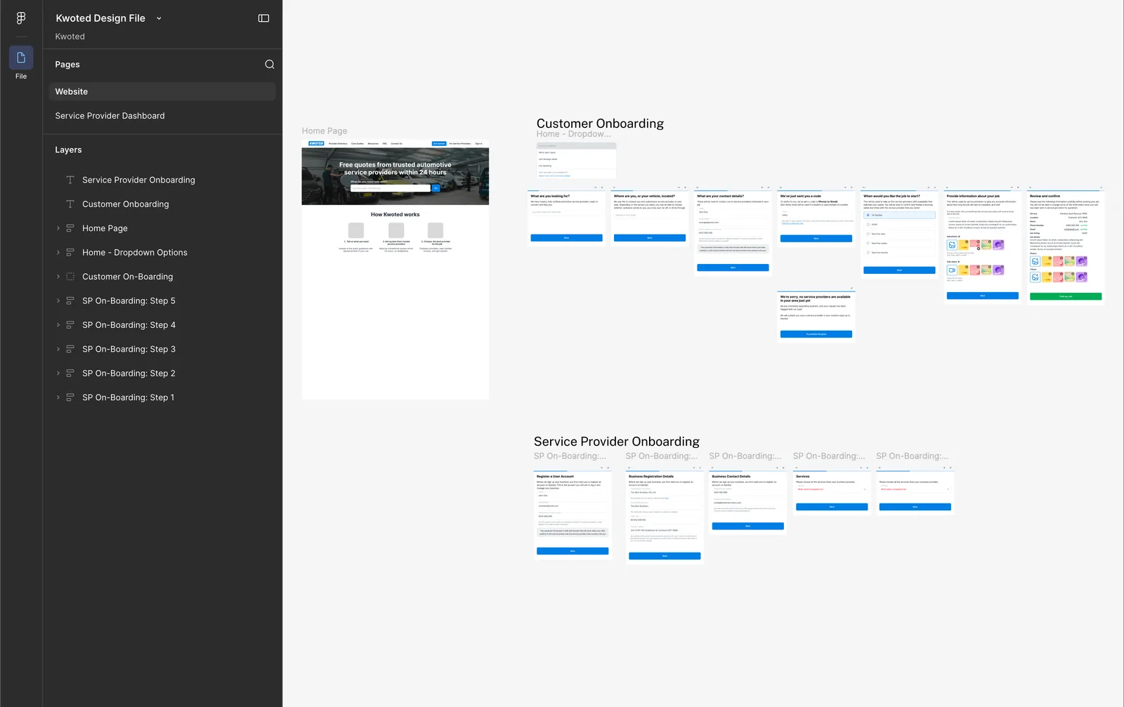The width and height of the screenshot is (1124, 707).
Task: Click the search pages magnifier icon
Action: coord(270,65)
